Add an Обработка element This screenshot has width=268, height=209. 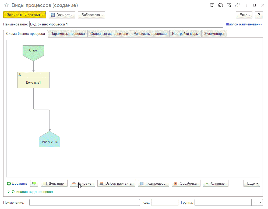186,184
